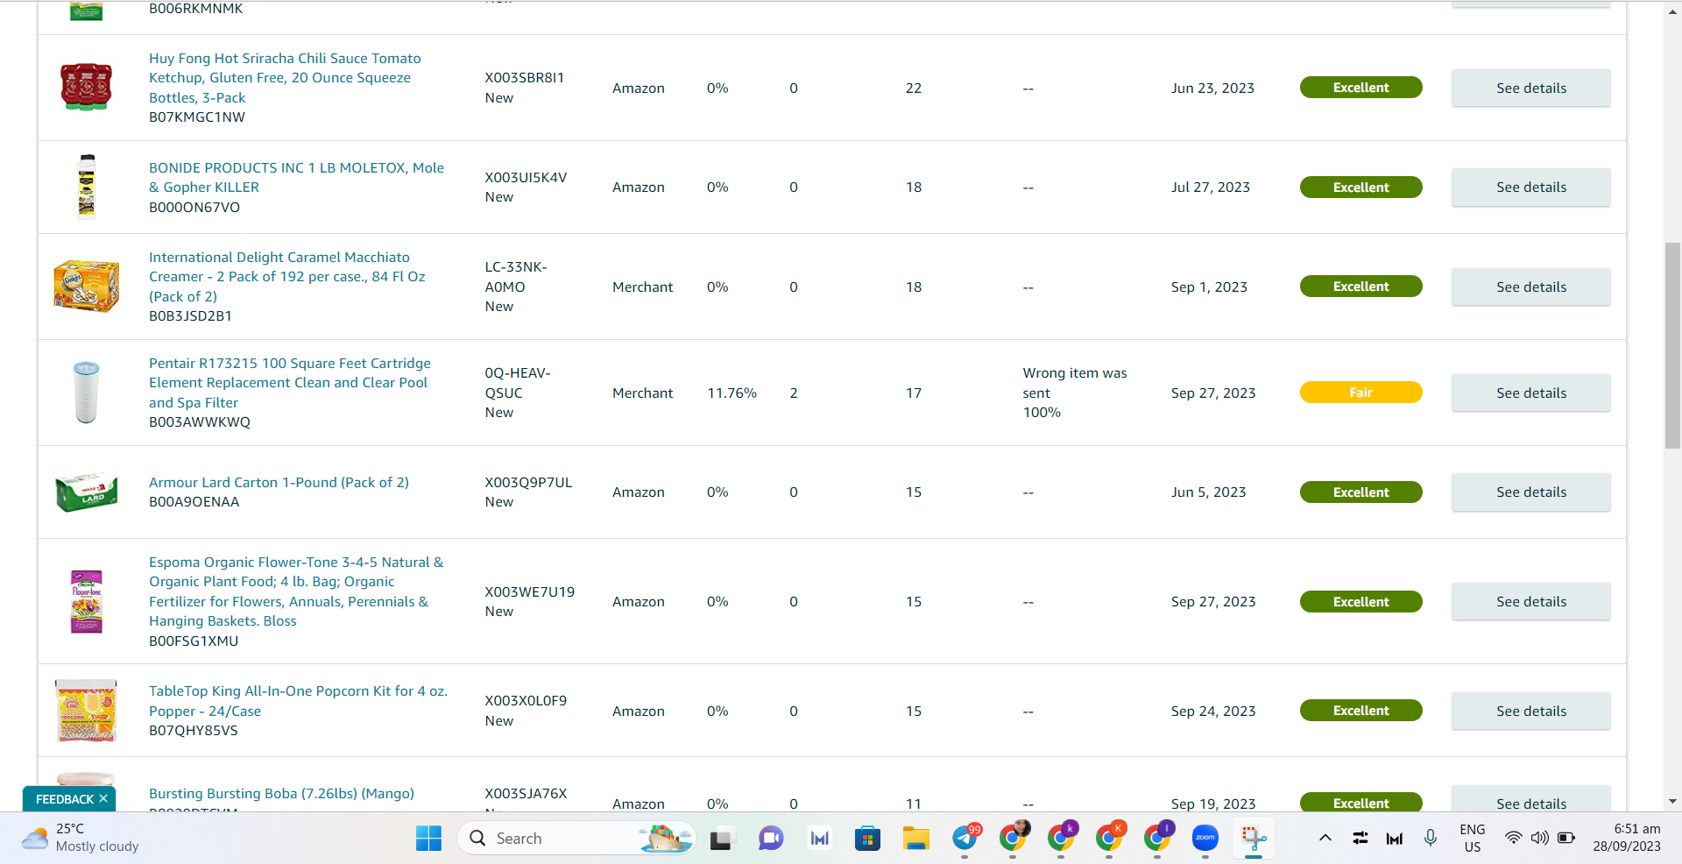Click SKU X003UI5K4V

click(526, 177)
